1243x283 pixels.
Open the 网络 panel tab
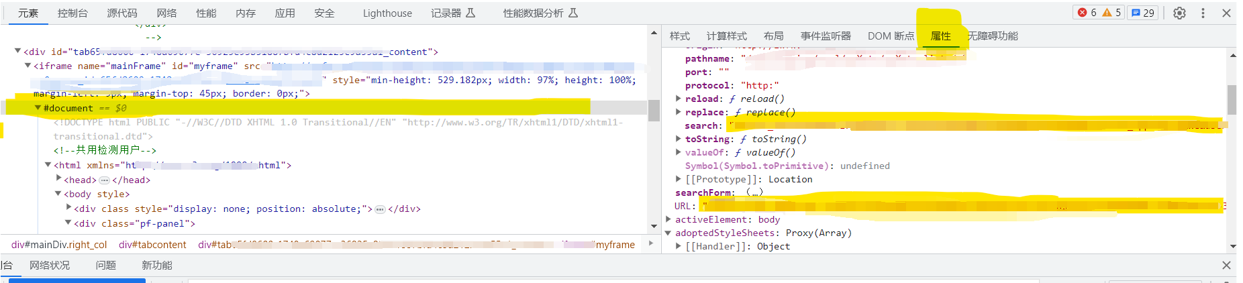(166, 13)
